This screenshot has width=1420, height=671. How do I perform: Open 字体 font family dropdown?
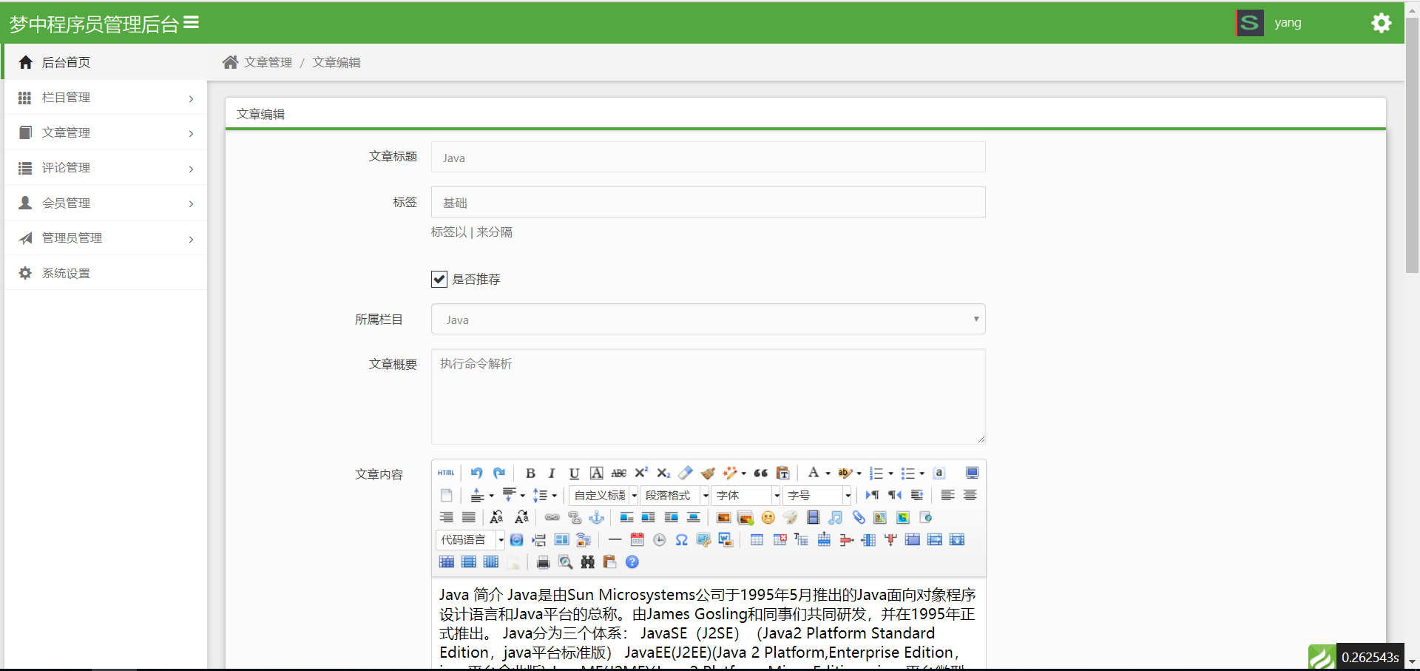pos(747,495)
